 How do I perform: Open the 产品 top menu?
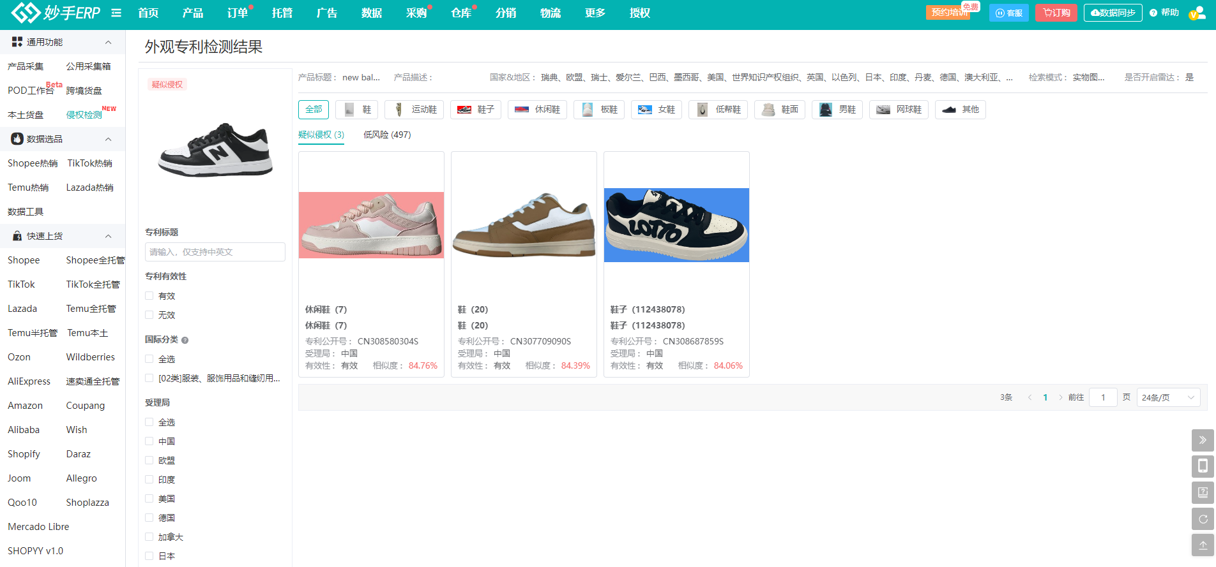click(193, 13)
